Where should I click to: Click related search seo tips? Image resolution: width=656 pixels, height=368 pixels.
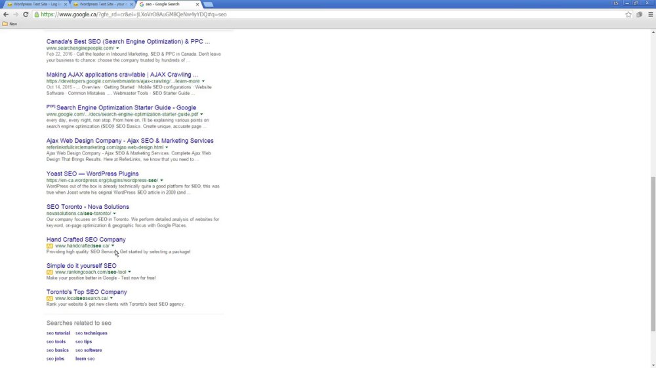84,341
